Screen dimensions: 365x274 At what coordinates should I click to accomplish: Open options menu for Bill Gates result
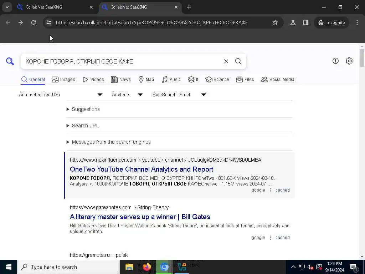point(271,238)
